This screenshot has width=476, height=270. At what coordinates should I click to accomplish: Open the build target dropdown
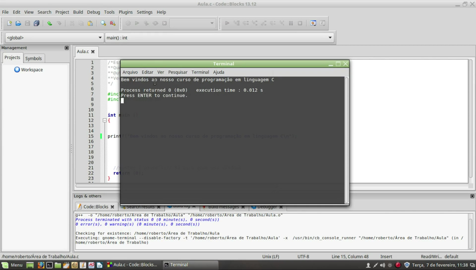192,23
